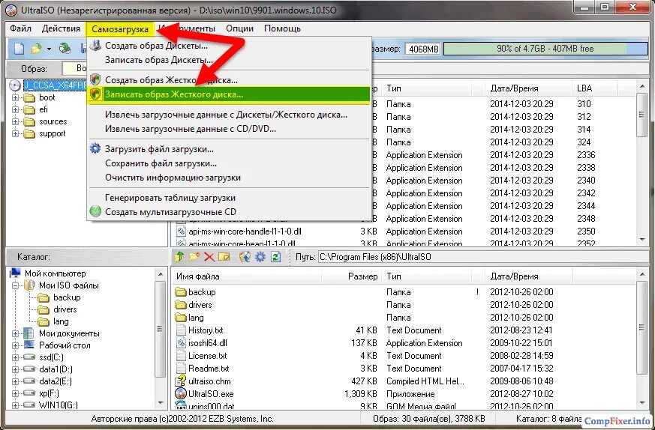This screenshot has width=655, height=430.
Task: Open the Помощь menu
Action: pyautogui.click(x=282, y=28)
